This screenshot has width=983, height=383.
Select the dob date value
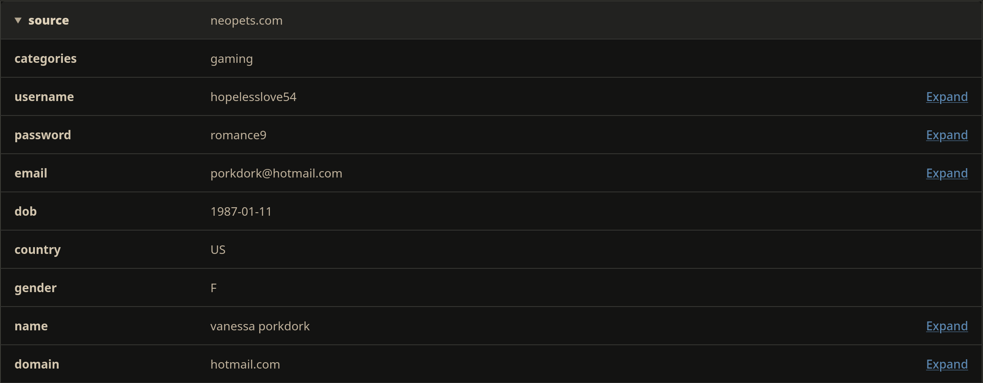[241, 211]
